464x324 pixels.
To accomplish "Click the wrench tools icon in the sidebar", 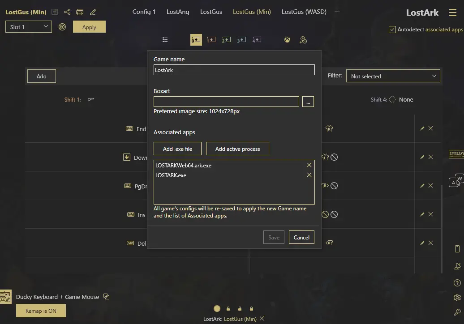I will pos(457,312).
